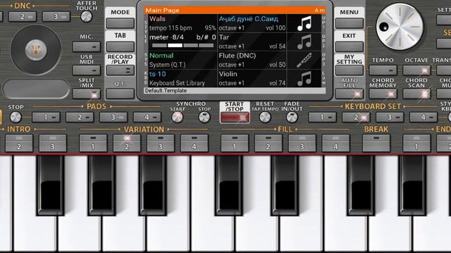Click the Q.T button
The width and height of the screenshot is (451, 253).
click(121, 93)
